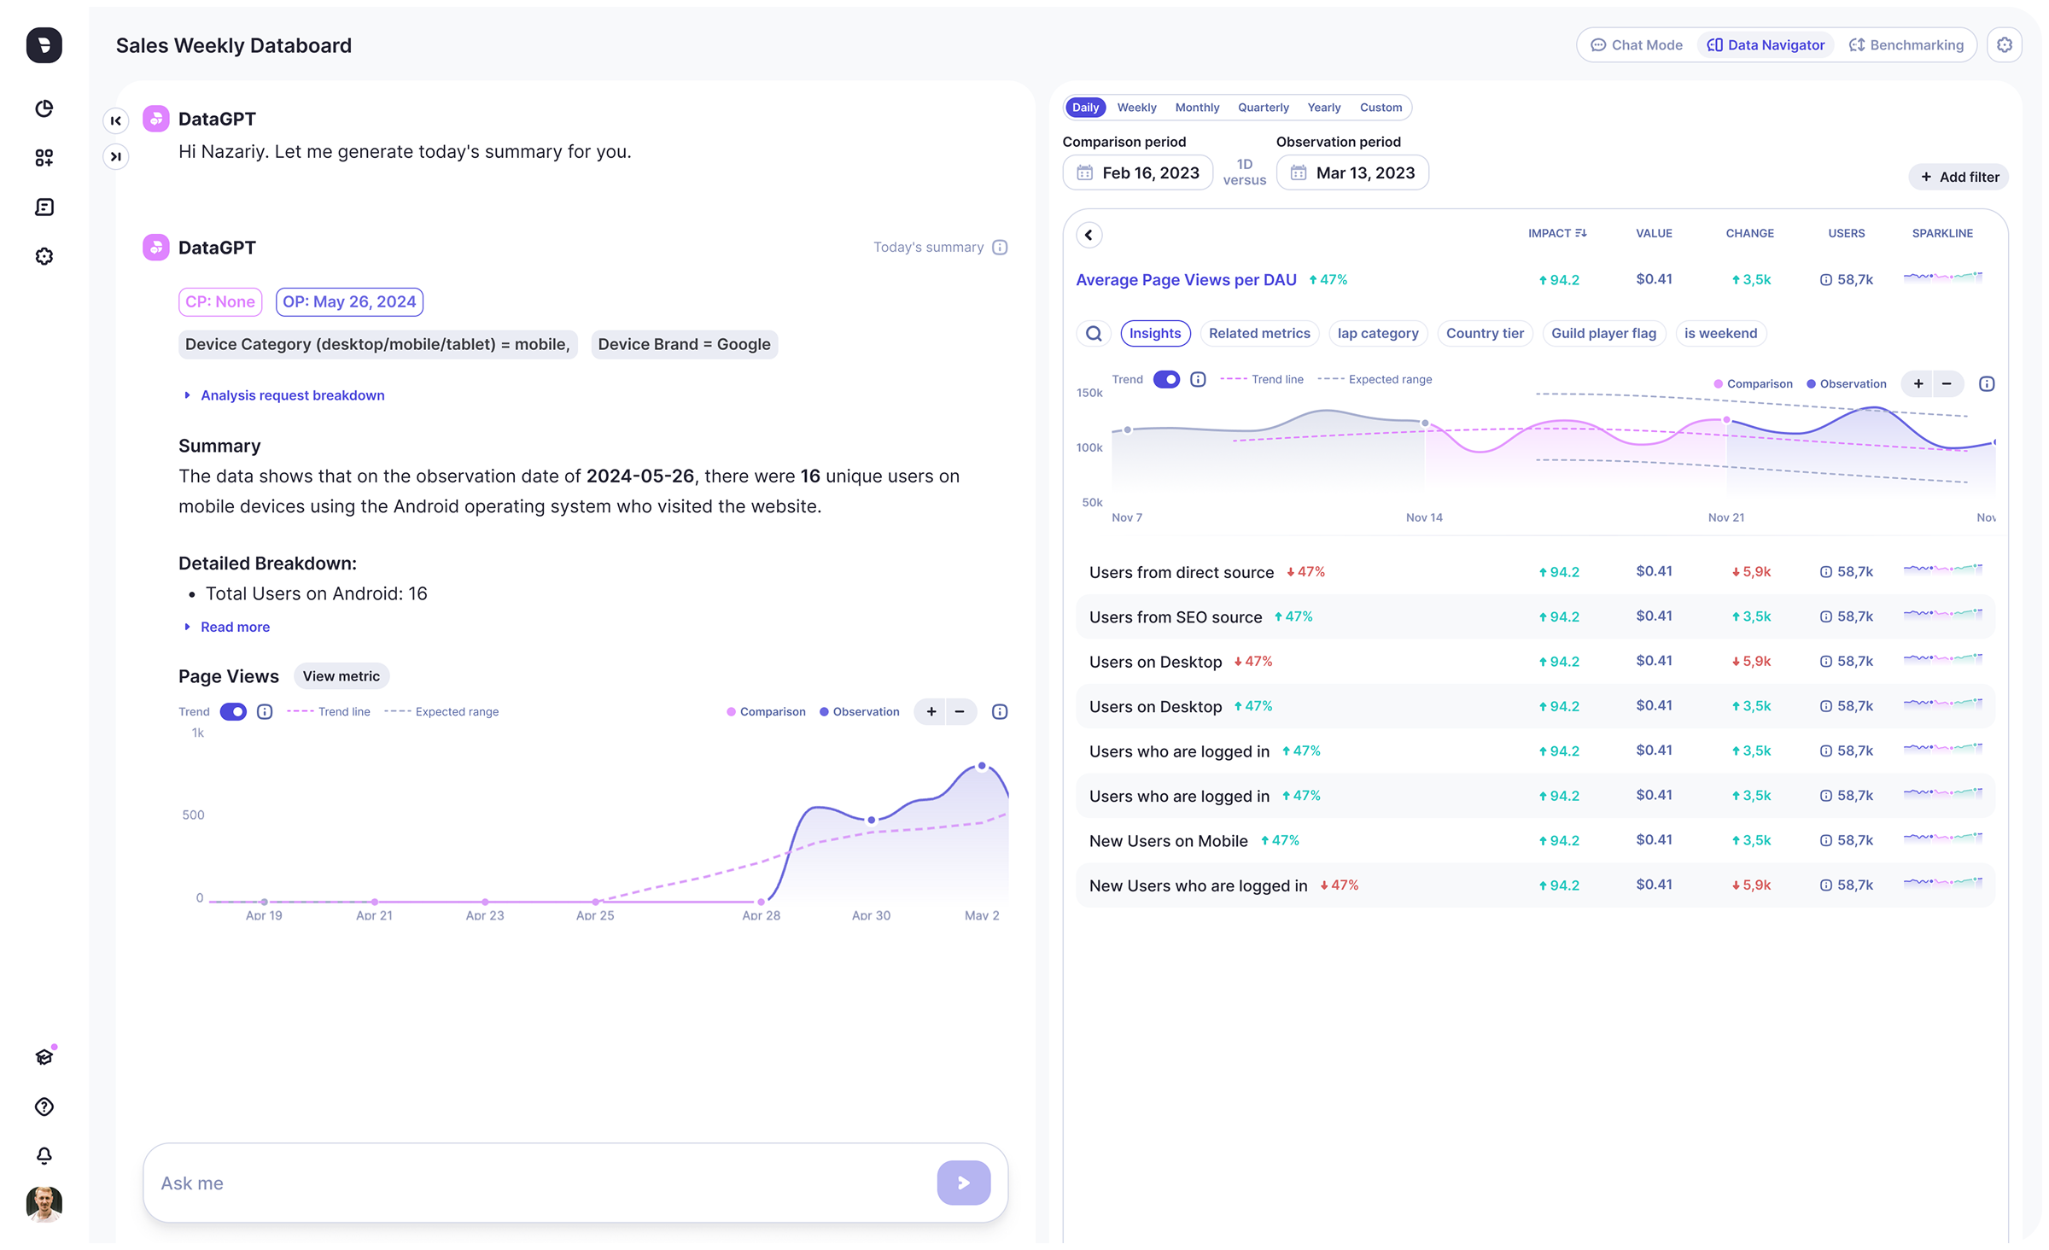Click the search icon beside Insights
The image size is (2049, 1250).
[x=1094, y=334]
